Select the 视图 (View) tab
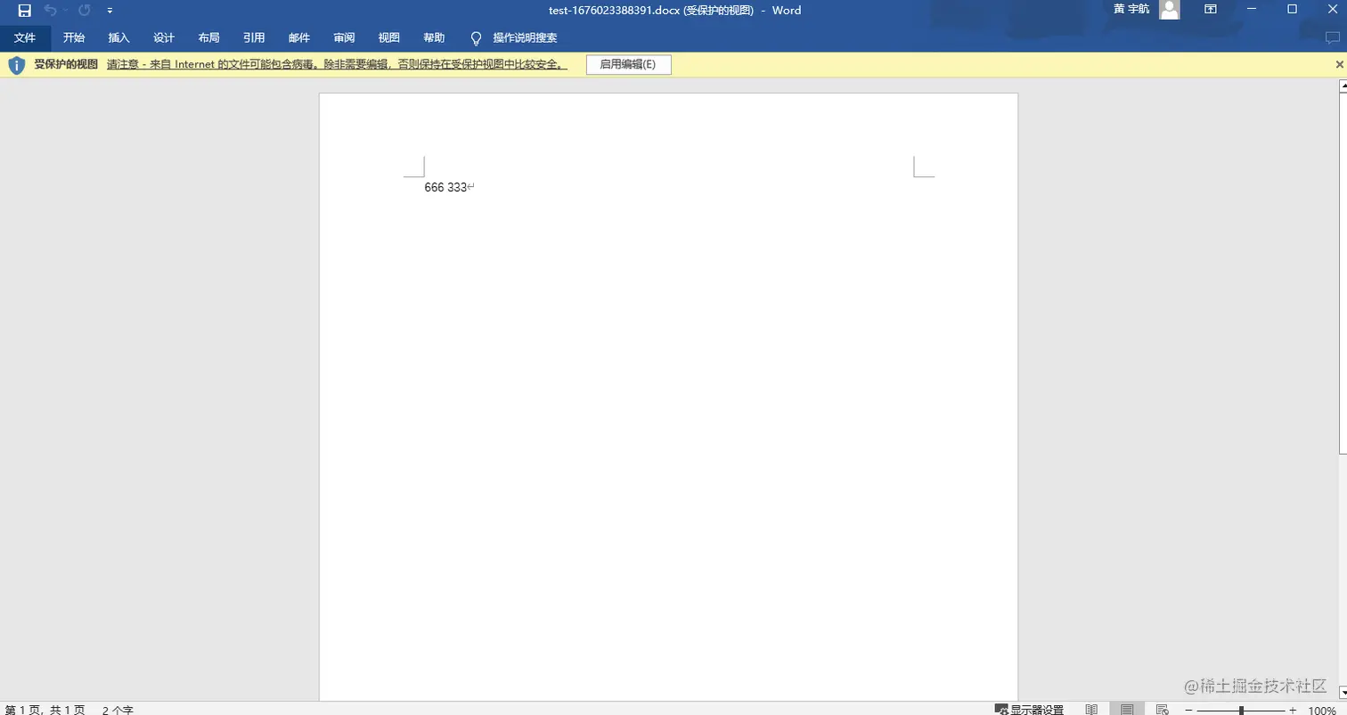The width and height of the screenshot is (1347, 715). (x=389, y=37)
